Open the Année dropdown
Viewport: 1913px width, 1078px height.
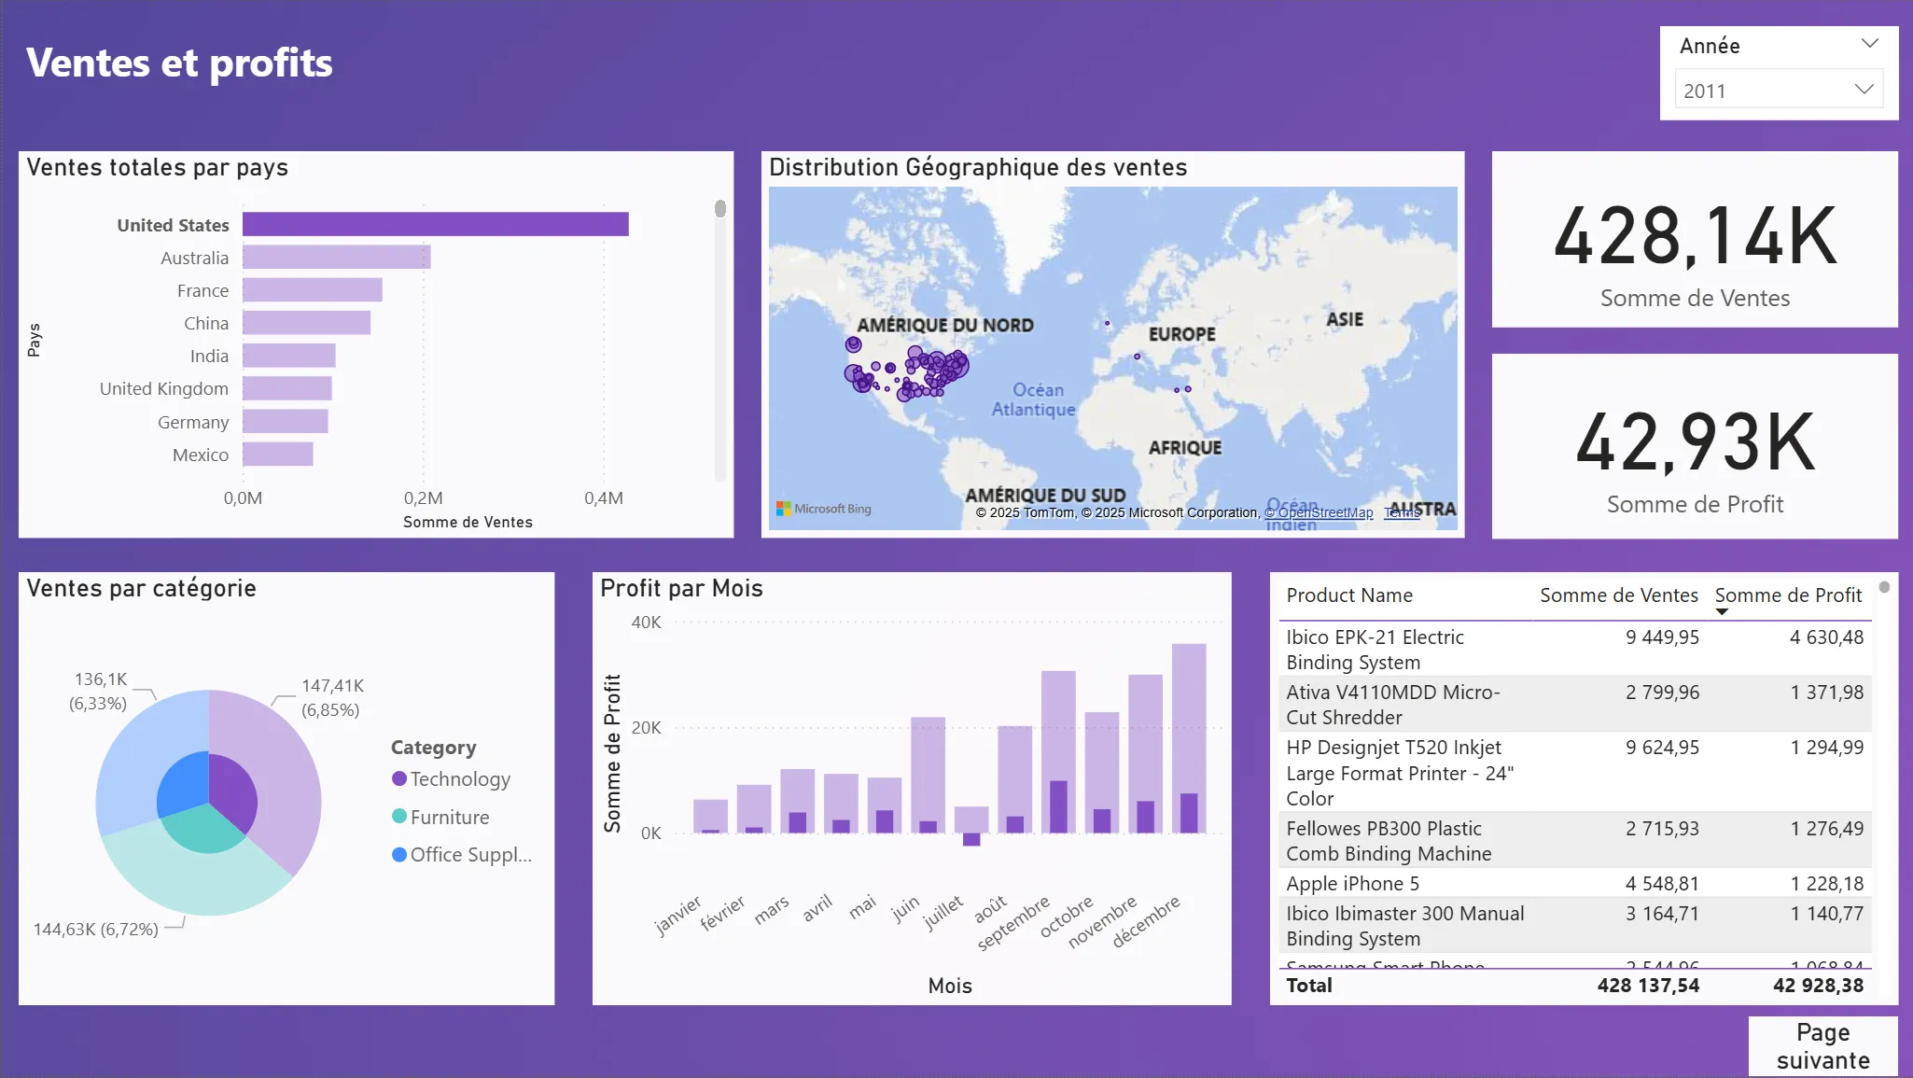click(x=1869, y=43)
